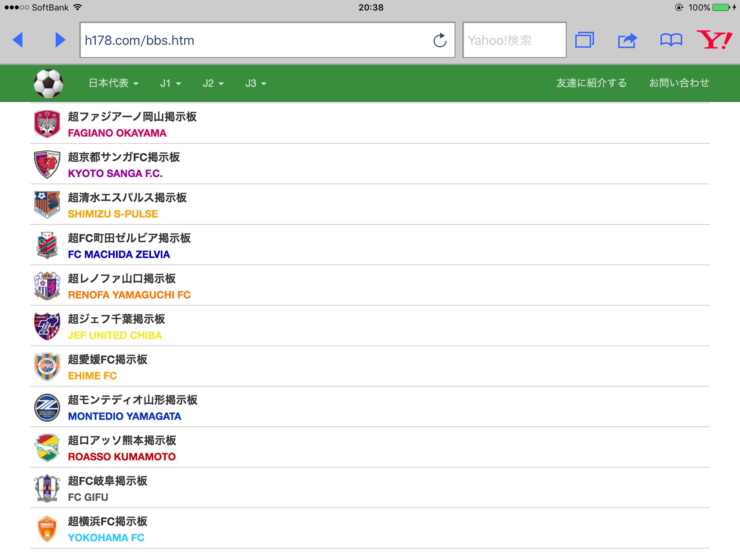Tap the browser back arrow
Viewport: 740px width, 555px height.
(18, 40)
